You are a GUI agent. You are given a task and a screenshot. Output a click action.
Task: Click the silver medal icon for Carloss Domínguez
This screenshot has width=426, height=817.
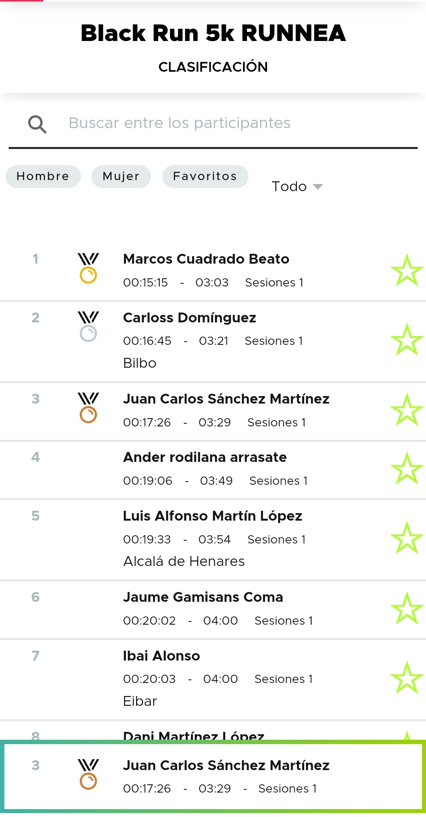88,327
